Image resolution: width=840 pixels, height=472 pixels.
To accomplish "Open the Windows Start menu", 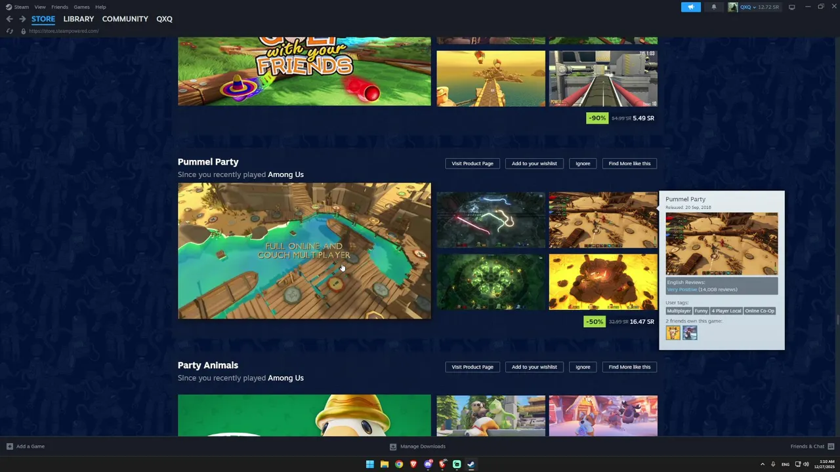I will pos(370,464).
